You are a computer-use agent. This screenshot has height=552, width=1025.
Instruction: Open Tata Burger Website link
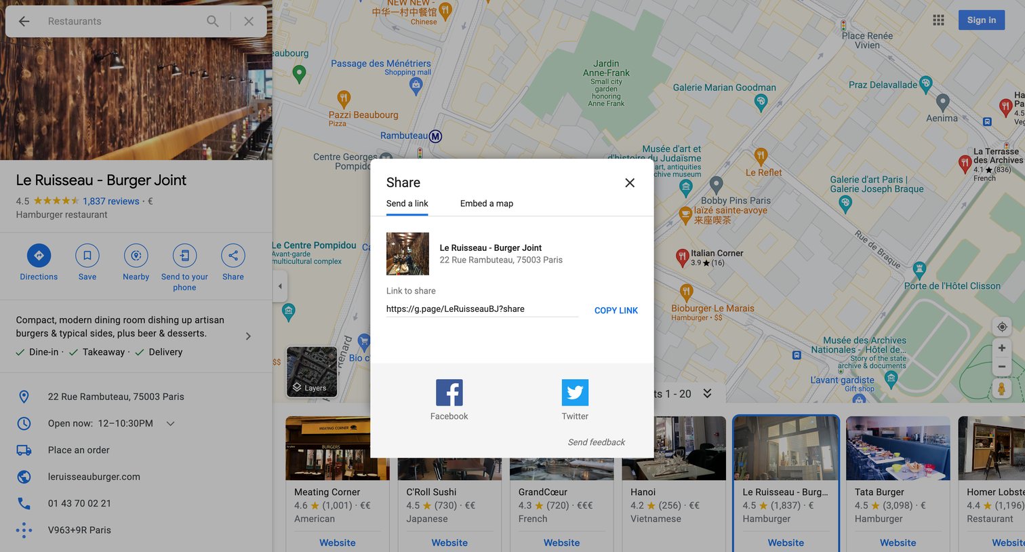(898, 543)
